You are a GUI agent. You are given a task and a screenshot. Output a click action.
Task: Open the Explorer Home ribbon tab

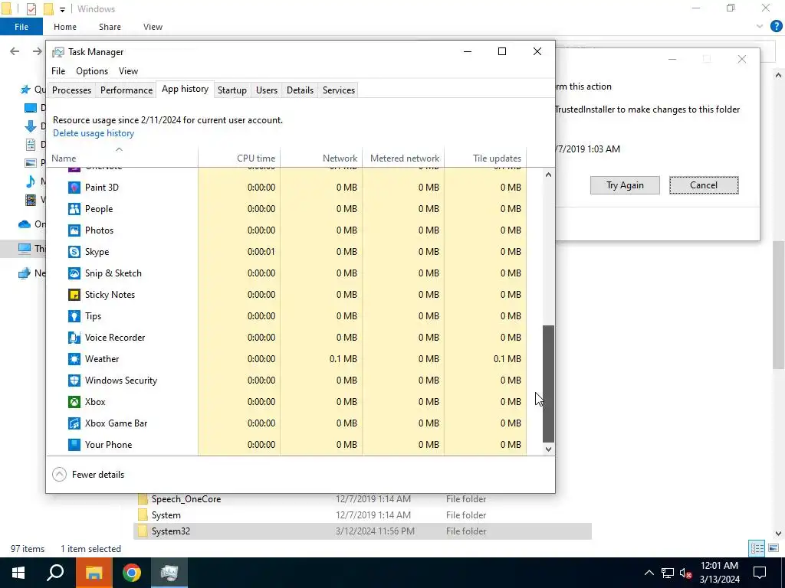(x=65, y=27)
